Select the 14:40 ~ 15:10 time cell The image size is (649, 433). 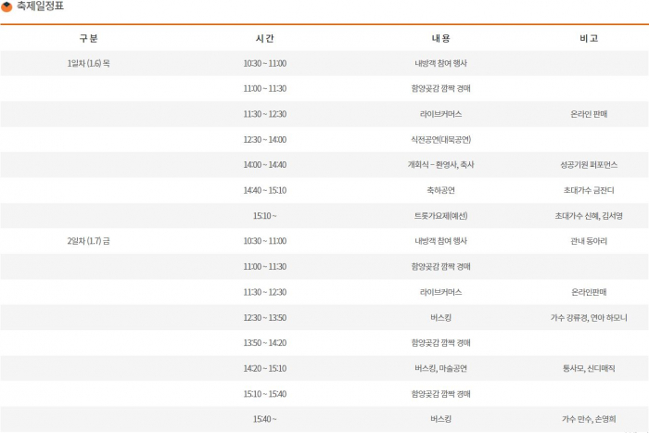point(264,190)
